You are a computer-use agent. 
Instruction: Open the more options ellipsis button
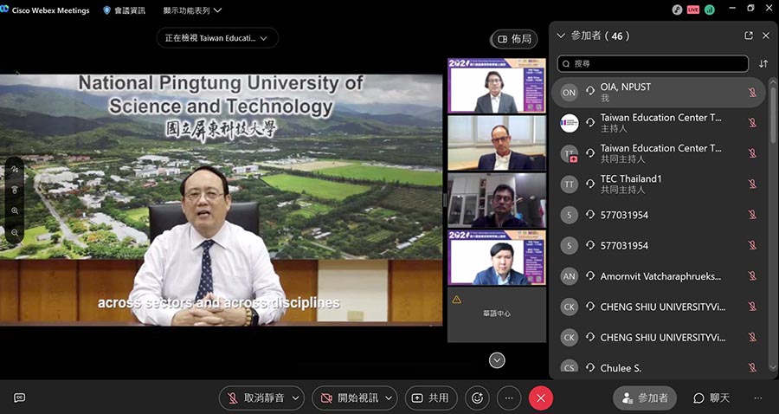coord(509,398)
